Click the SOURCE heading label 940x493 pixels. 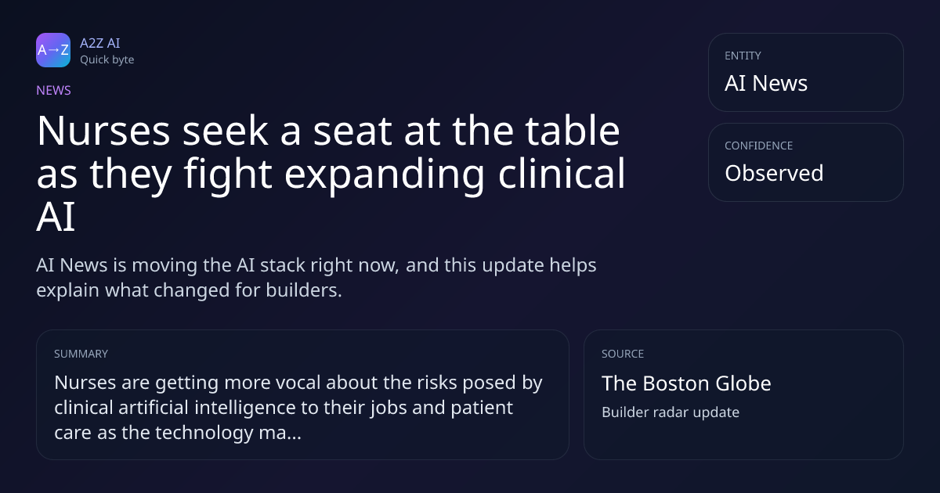pyautogui.click(x=623, y=354)
